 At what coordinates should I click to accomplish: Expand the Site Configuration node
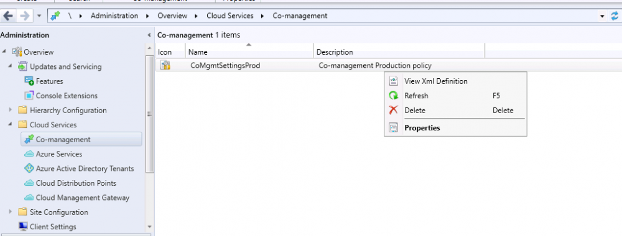(x=11, y=212)
